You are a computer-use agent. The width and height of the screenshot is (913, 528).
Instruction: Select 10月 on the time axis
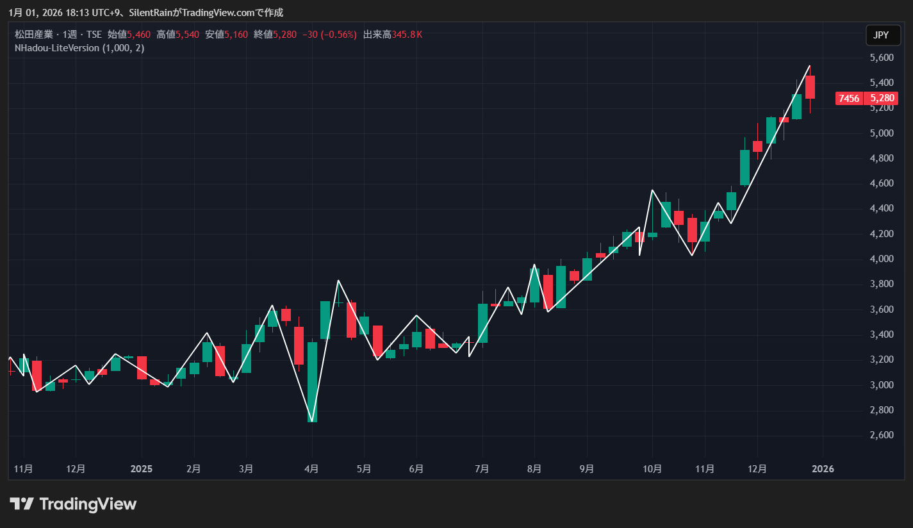click(652, 469)
